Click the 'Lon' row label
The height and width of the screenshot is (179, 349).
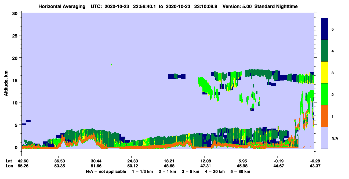click(9, 166)
